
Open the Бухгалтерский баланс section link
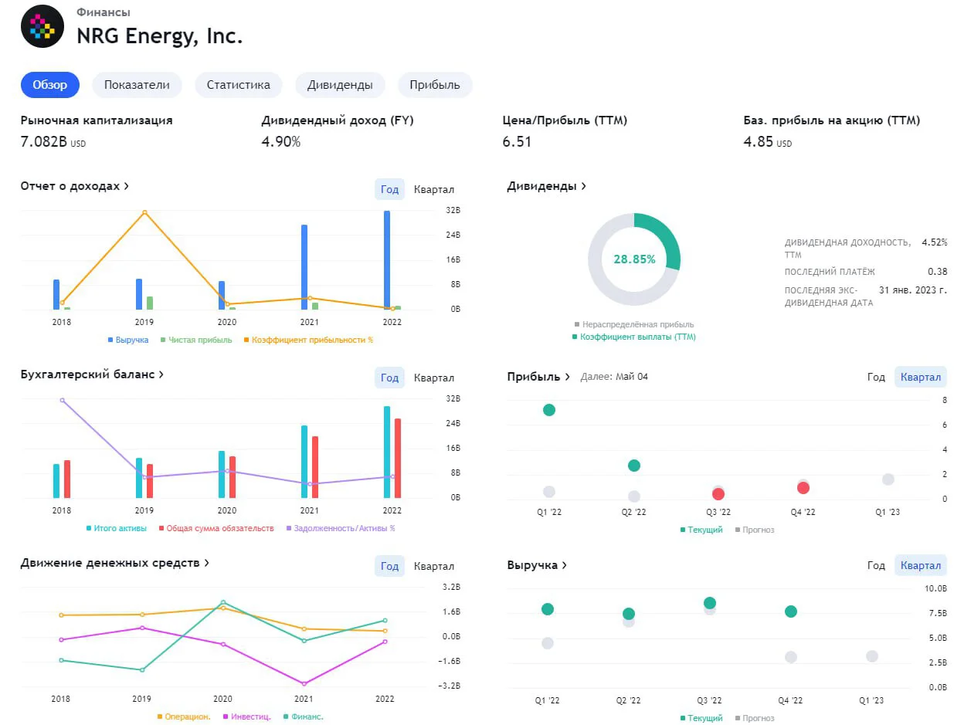click(x=92, y=374)
